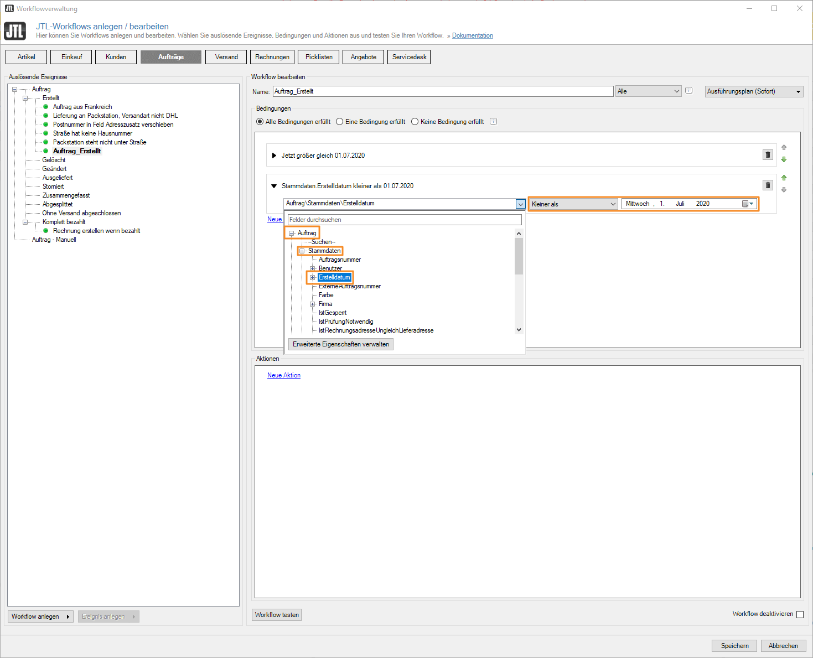Screen dimensions: 813x658
Task: Collapse the Auftrag node in field picker
Action: coord(292,233)
